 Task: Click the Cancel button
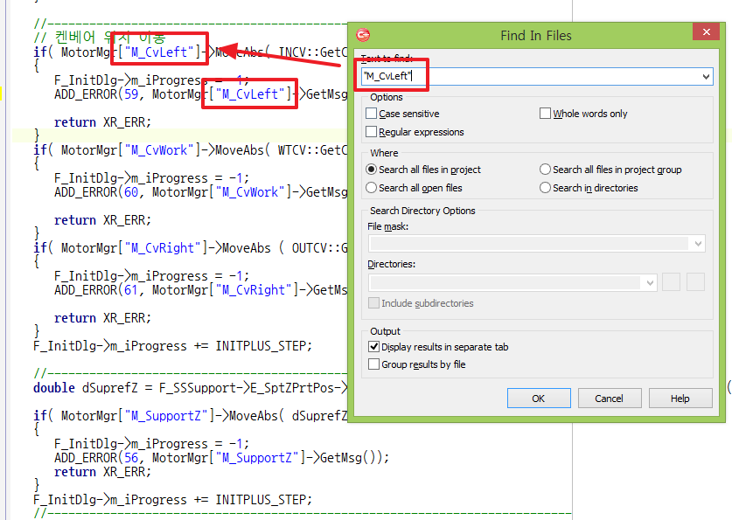point(609,399)
